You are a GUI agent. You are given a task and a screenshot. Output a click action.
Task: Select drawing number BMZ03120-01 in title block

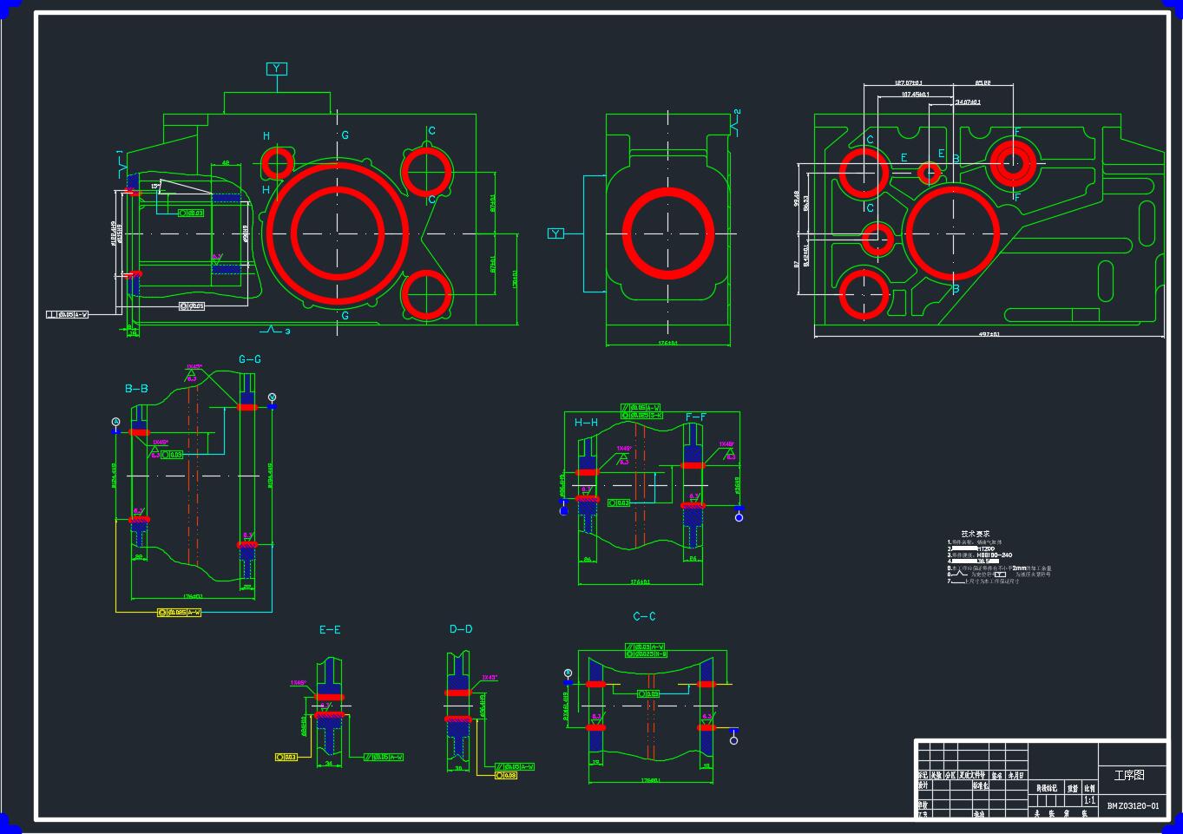(x=1133, y=806)
